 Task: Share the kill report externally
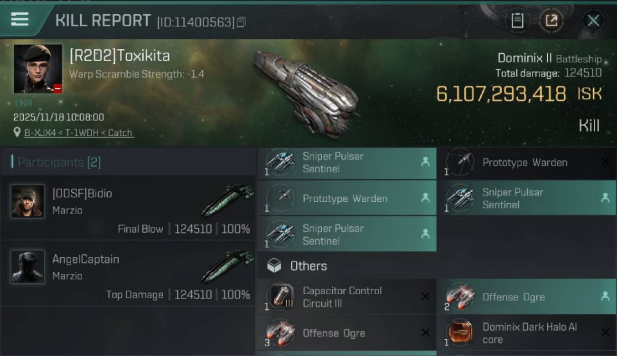(x=552, y=20)
